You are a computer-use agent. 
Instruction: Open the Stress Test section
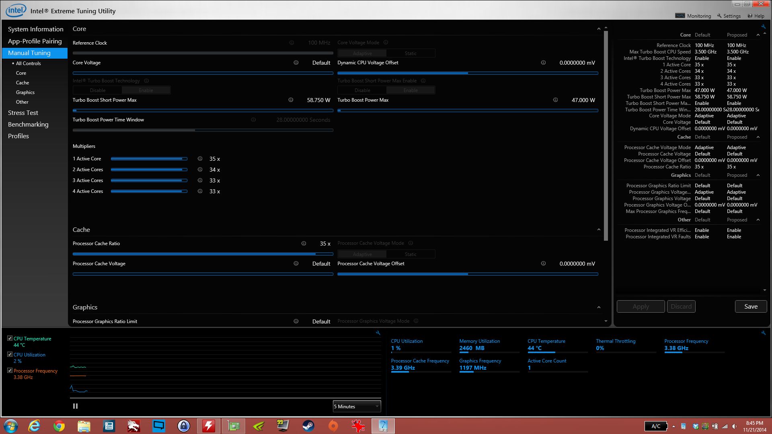click(x=23, y=113)
